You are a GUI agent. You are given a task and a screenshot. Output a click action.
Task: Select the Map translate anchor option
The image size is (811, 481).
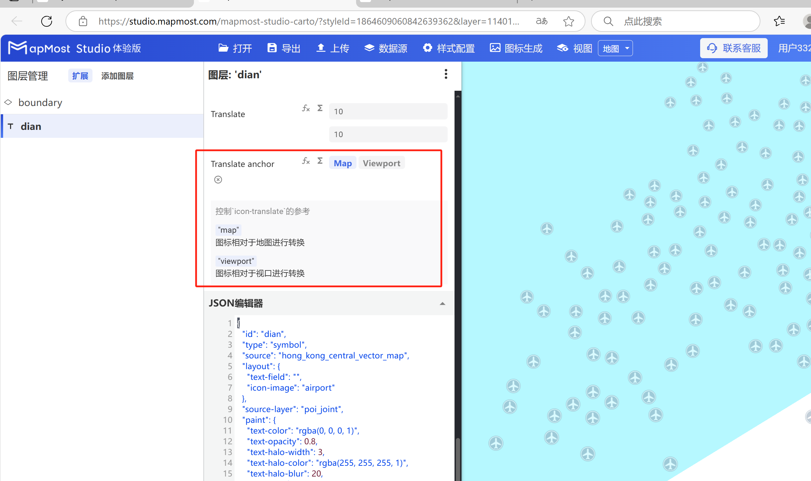click(x=343, y=163)
